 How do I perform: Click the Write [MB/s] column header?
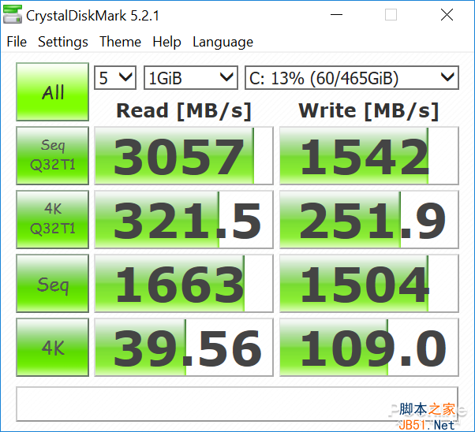[x=368, y=111]
